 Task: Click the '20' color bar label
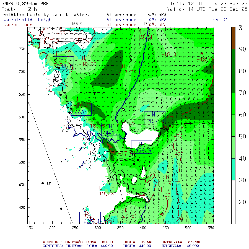point(242,202)
